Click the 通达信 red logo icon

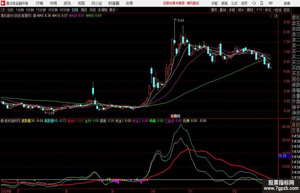pyautogui.click(x=3, y=3)
